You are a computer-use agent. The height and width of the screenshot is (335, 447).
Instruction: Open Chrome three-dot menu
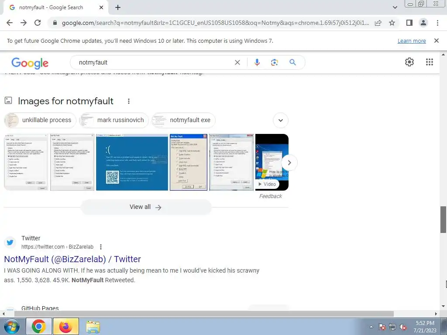(x=437, y=23)
